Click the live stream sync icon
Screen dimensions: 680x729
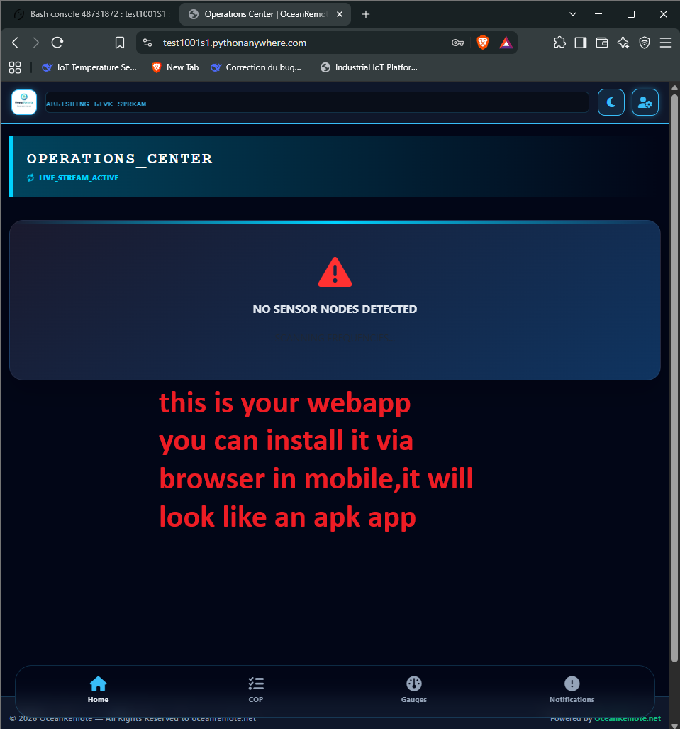pyautogui.click(x=30, y=177)
